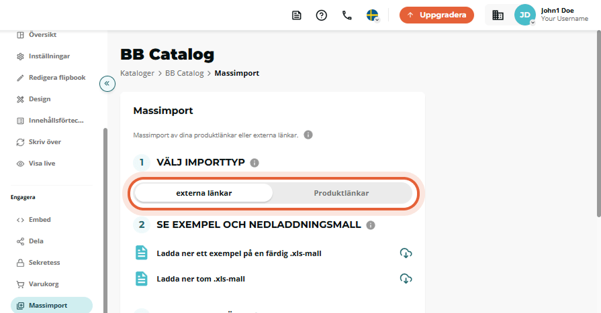Screen dimensions: 601x313
Task: Click the sidebar vertical scrollbar
Action: pyautogui.click(x=105, y=221)
